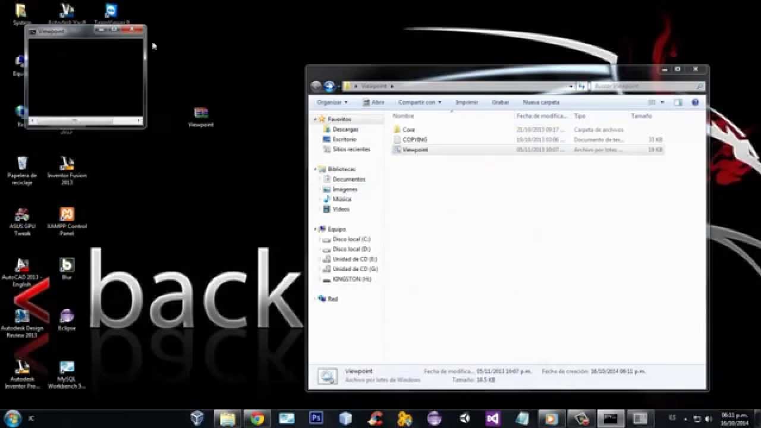This screenshot has width=761, height=428.
Task: Click the Explorer forward navigation arrow
Action: [x=329, y=86]
